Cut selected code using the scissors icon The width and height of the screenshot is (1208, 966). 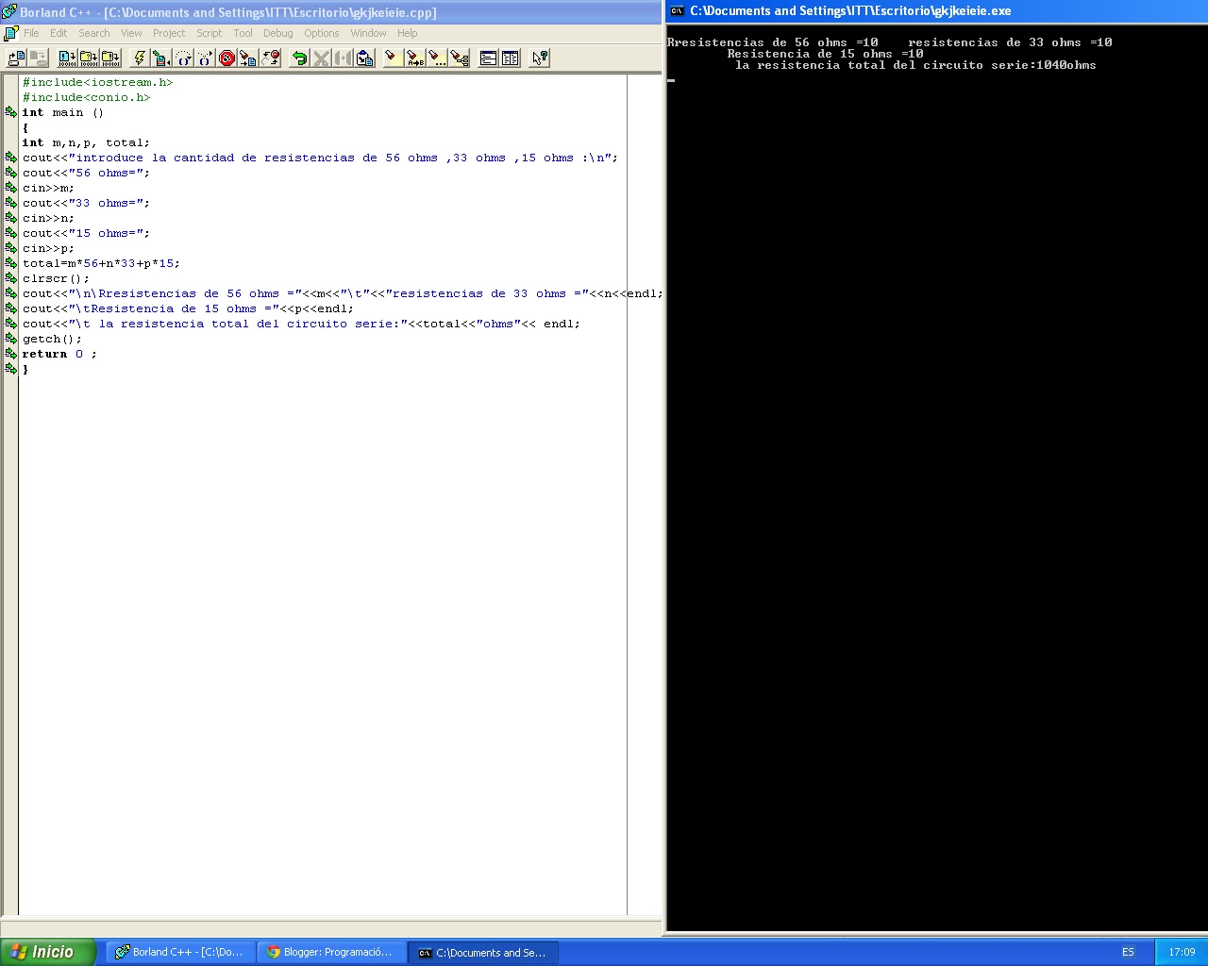(323, 58)
